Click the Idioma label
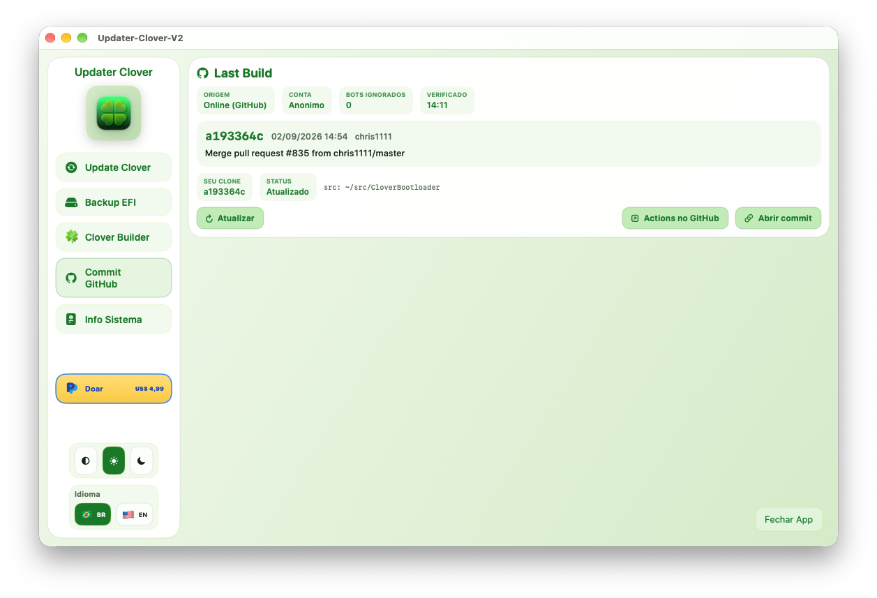 87,494
